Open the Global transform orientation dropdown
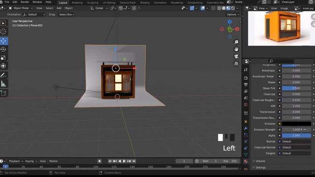This screenshot has height=177, width=315. [99, 8]
